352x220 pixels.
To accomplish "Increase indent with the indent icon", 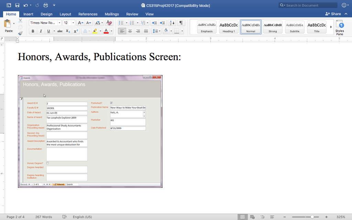I will (162, 23).
